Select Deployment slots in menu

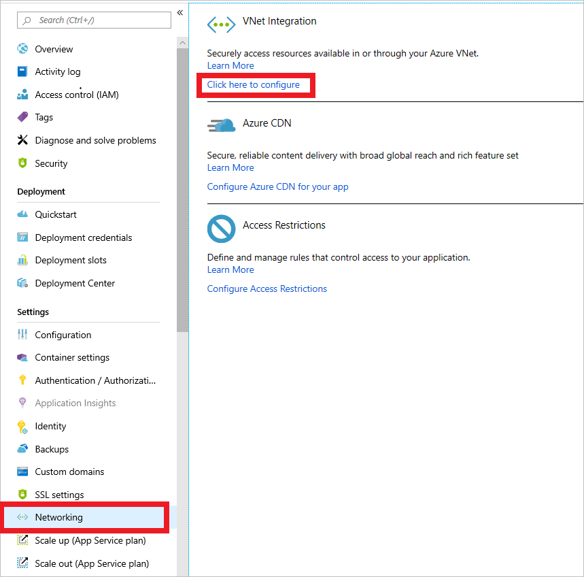(71, 260)
